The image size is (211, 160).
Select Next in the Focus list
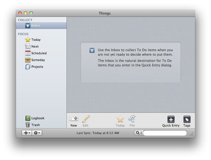[35, 46]
